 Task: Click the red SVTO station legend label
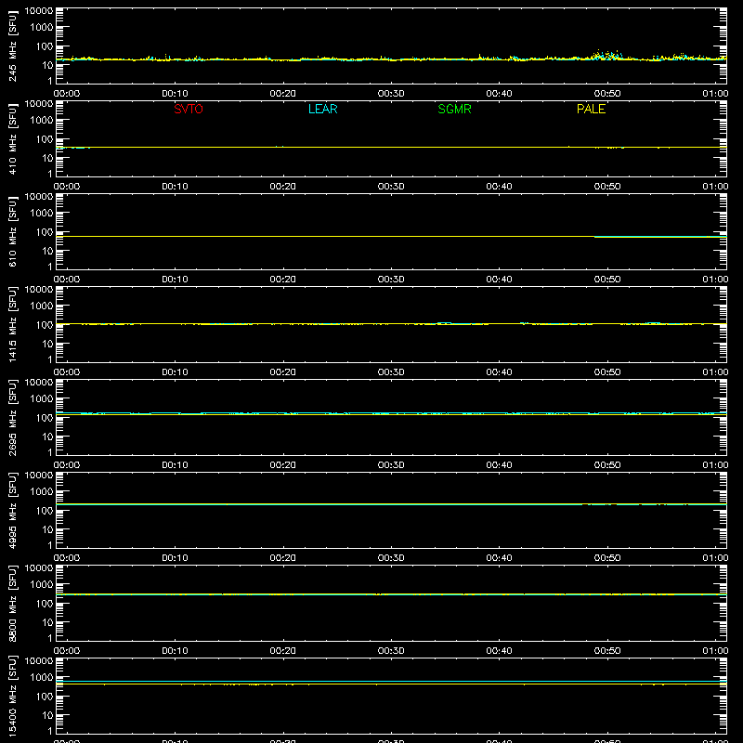[189, 109]
